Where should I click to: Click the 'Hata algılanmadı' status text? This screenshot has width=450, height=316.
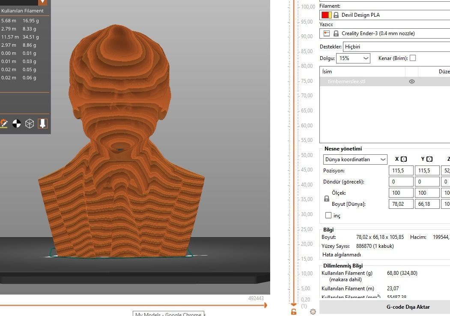tap(342, 255)
